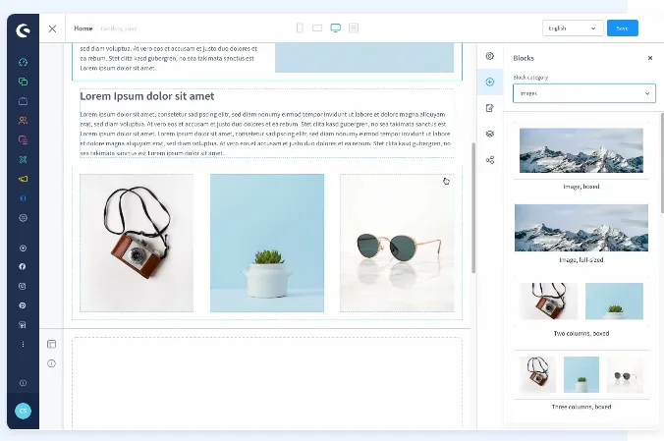Image resolution: width=664 pixels, height=441 pixels.
Task: Click the help info icon above avatar
Action: pyautogui.click(x=23, y=383)
